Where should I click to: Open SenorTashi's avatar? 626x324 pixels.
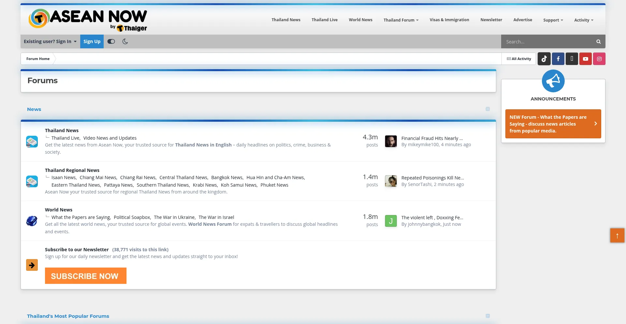(391, 181)
